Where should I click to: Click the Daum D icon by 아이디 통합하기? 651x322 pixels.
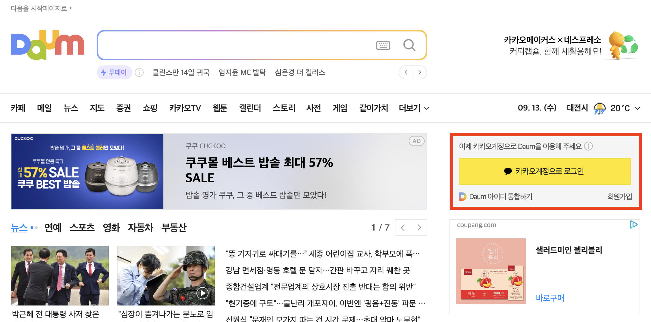point(463,197)
